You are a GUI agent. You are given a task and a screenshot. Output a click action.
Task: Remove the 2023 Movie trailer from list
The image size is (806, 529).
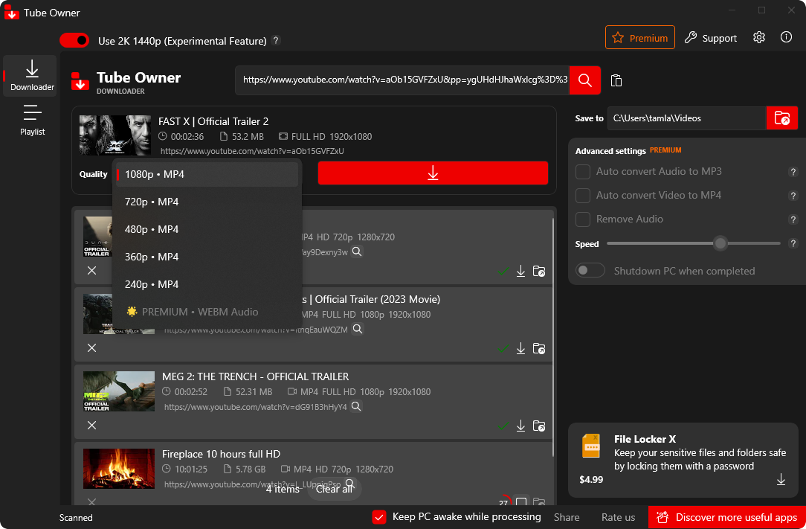[92, 348]
